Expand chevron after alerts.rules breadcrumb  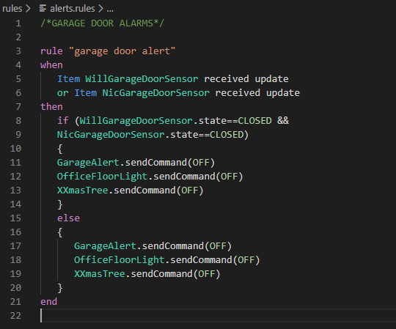(x=100, y=9)
